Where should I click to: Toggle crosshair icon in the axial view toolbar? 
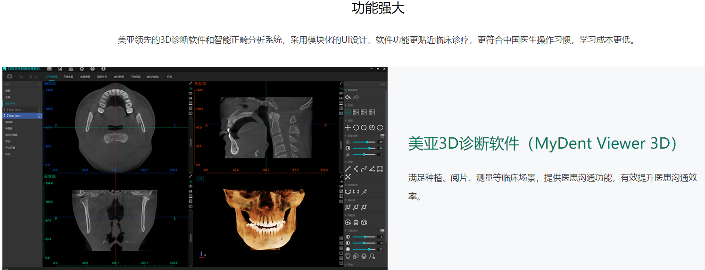pos(190,88)
